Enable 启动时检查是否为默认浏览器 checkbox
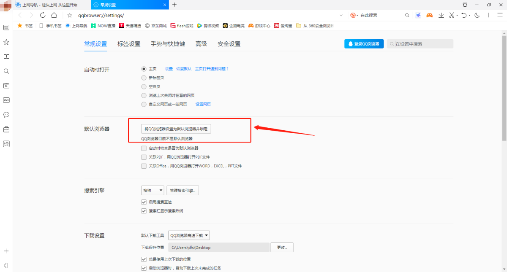Viewport: 507px width, 272px height. click(x=144, y=148)
